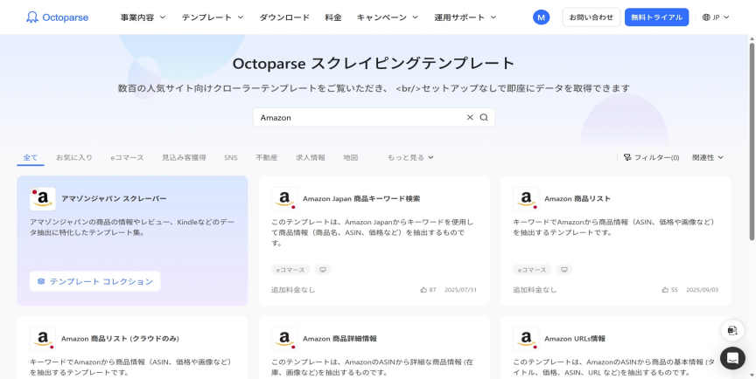Focus the Amazon search input field
Image resolution: width=756 pixels, height=379 pixels.
point(359,117)
